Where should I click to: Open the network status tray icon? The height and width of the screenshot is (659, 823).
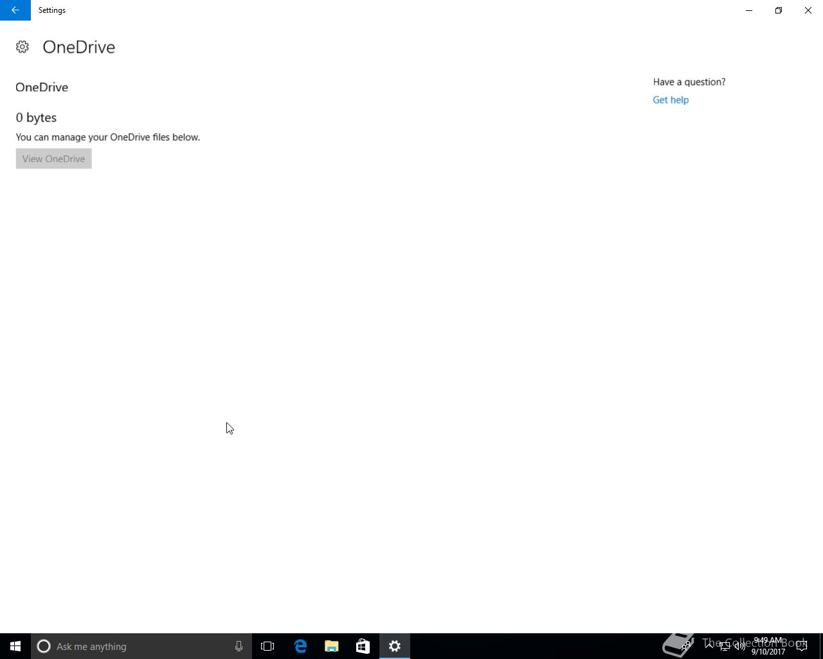click(725, 646)
